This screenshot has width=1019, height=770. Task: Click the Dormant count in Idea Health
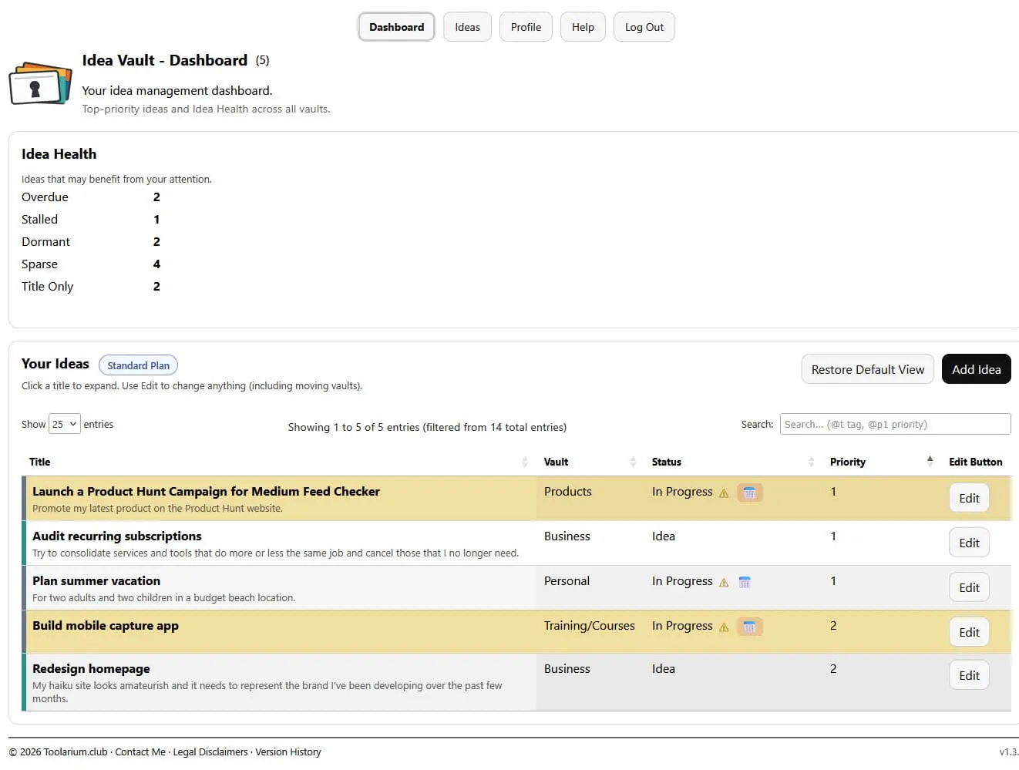click(x=156, y=241)
